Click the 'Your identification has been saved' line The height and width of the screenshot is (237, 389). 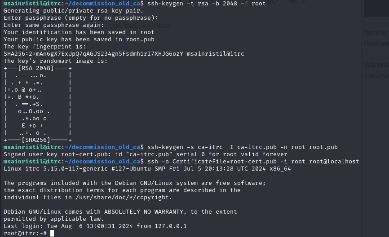pyautogui.click(x=79, y=32)
